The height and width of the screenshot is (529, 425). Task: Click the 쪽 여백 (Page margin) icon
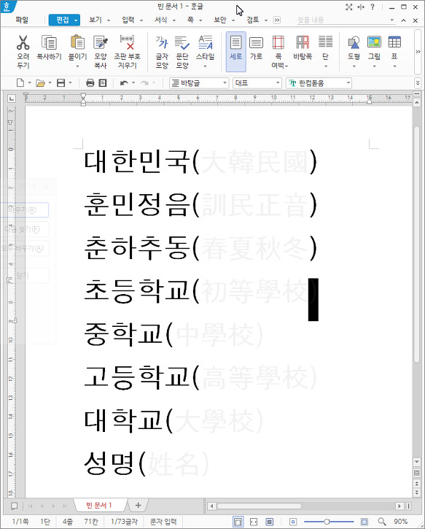pyautogui.click(x=278, y=42)
